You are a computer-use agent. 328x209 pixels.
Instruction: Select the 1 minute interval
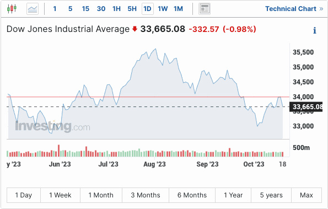coord(55,9)
